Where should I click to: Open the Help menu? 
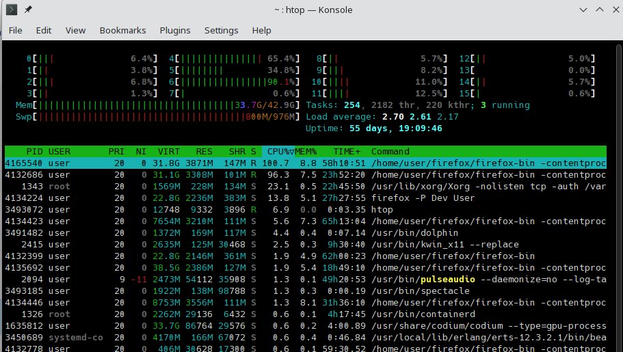click(261, 30)
